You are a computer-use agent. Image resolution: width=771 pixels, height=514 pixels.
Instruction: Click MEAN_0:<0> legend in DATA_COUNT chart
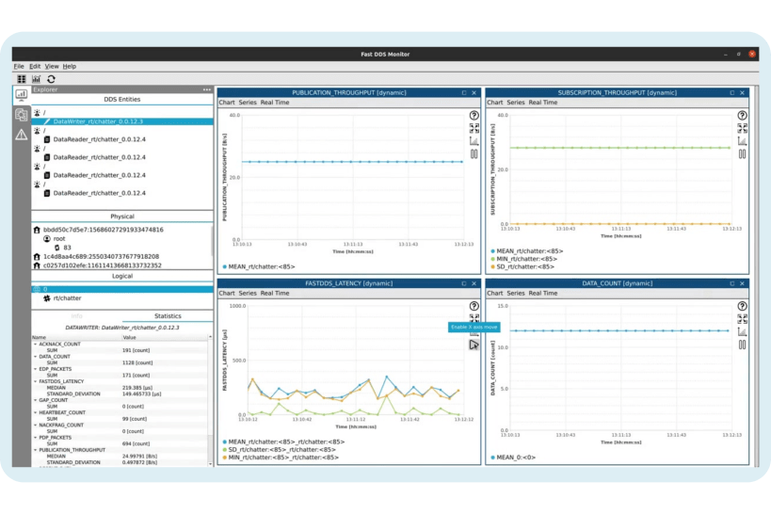tap(513, 458)
